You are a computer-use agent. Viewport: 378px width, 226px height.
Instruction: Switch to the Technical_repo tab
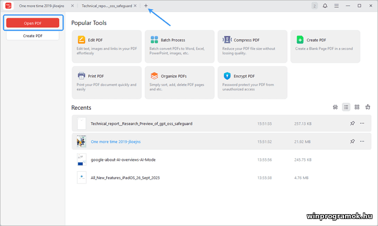(107, 5)
